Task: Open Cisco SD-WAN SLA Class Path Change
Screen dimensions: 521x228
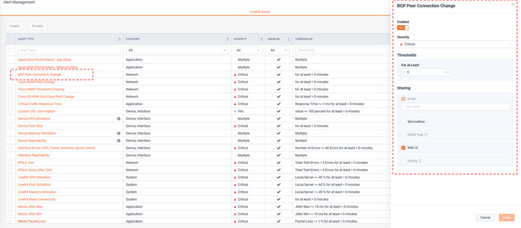Action: pos(46,96)
